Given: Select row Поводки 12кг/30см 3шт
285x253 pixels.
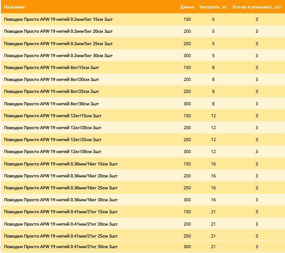Looking at the screenshot, I should pos(143,152).
